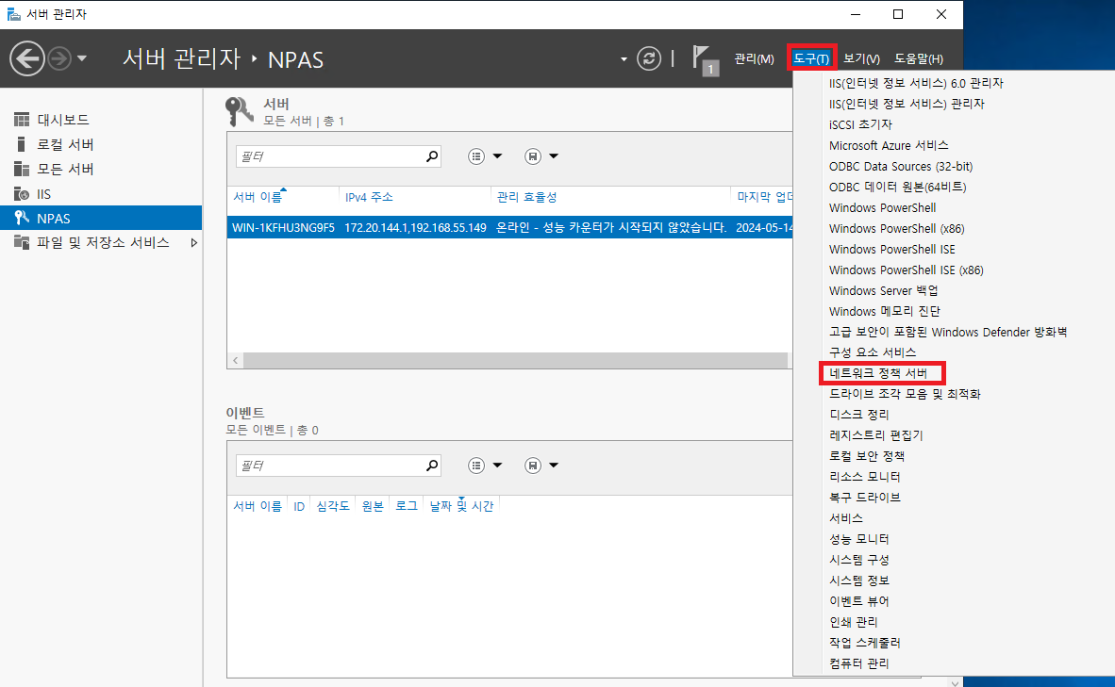Click the 로컬 서버 icon
The image size is (1115, 687).
click(x=22, y=144)
